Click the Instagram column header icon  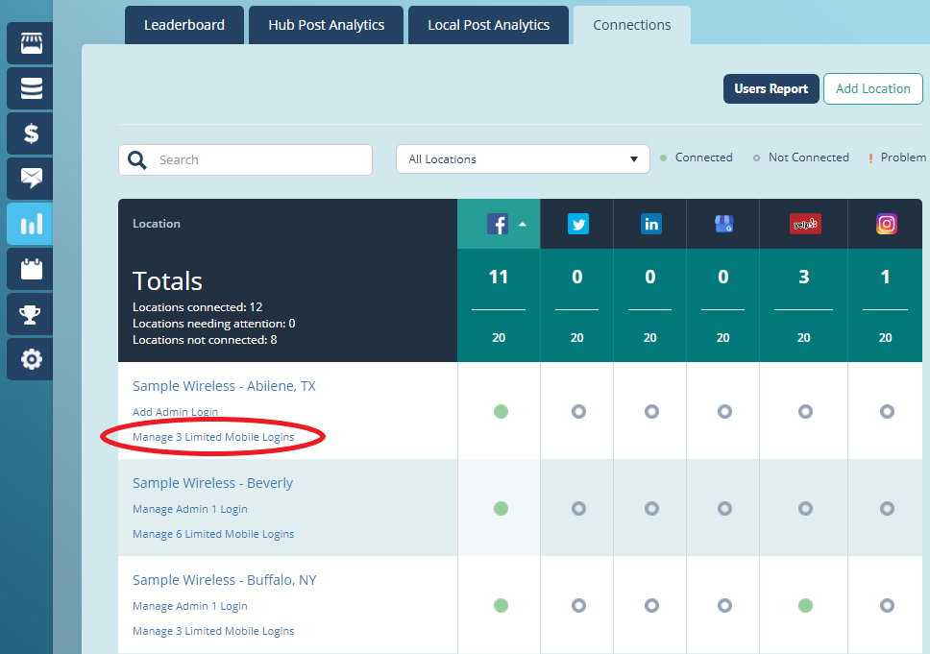[886, 224]
